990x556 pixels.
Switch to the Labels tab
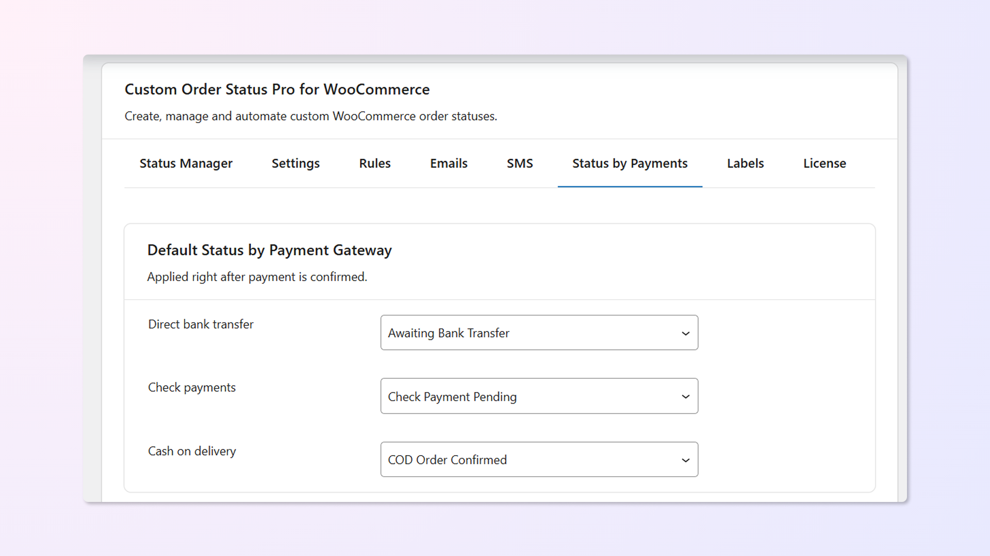pyautogui.click(x=745, y=163)
